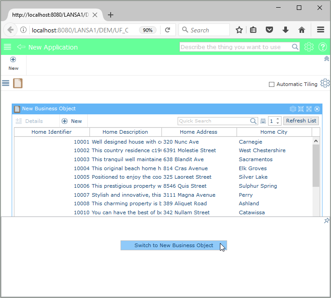This screenshot has width=331, height=298.
Task: Click identifier 10010 in the list
Action: [x=81, y=212]
